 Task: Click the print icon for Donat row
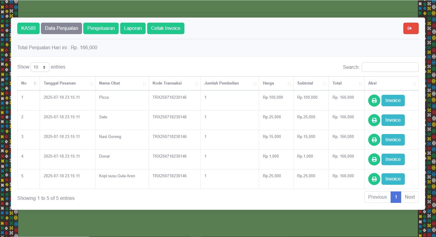click(374, 159)
